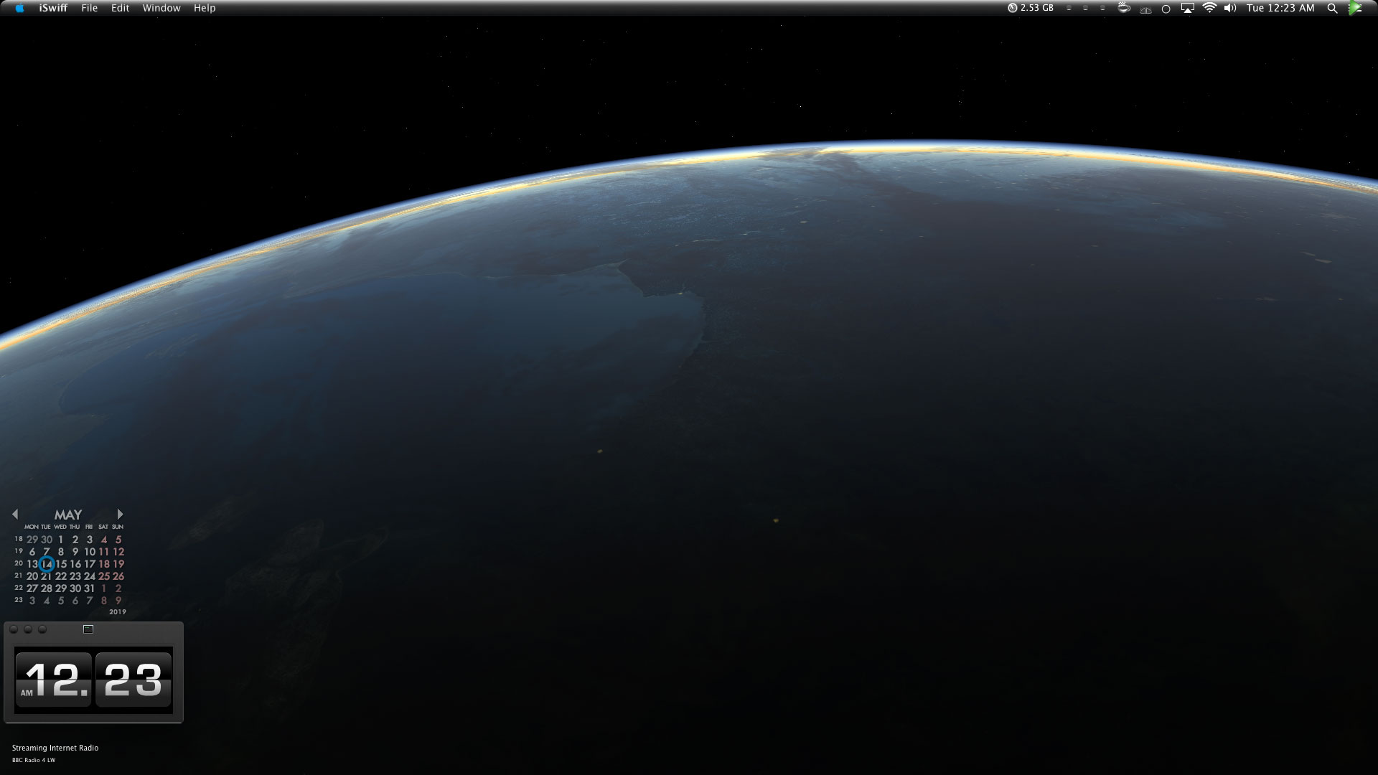
Task: Click the SAT weekday header in calendar
Action: click(103, 527)
